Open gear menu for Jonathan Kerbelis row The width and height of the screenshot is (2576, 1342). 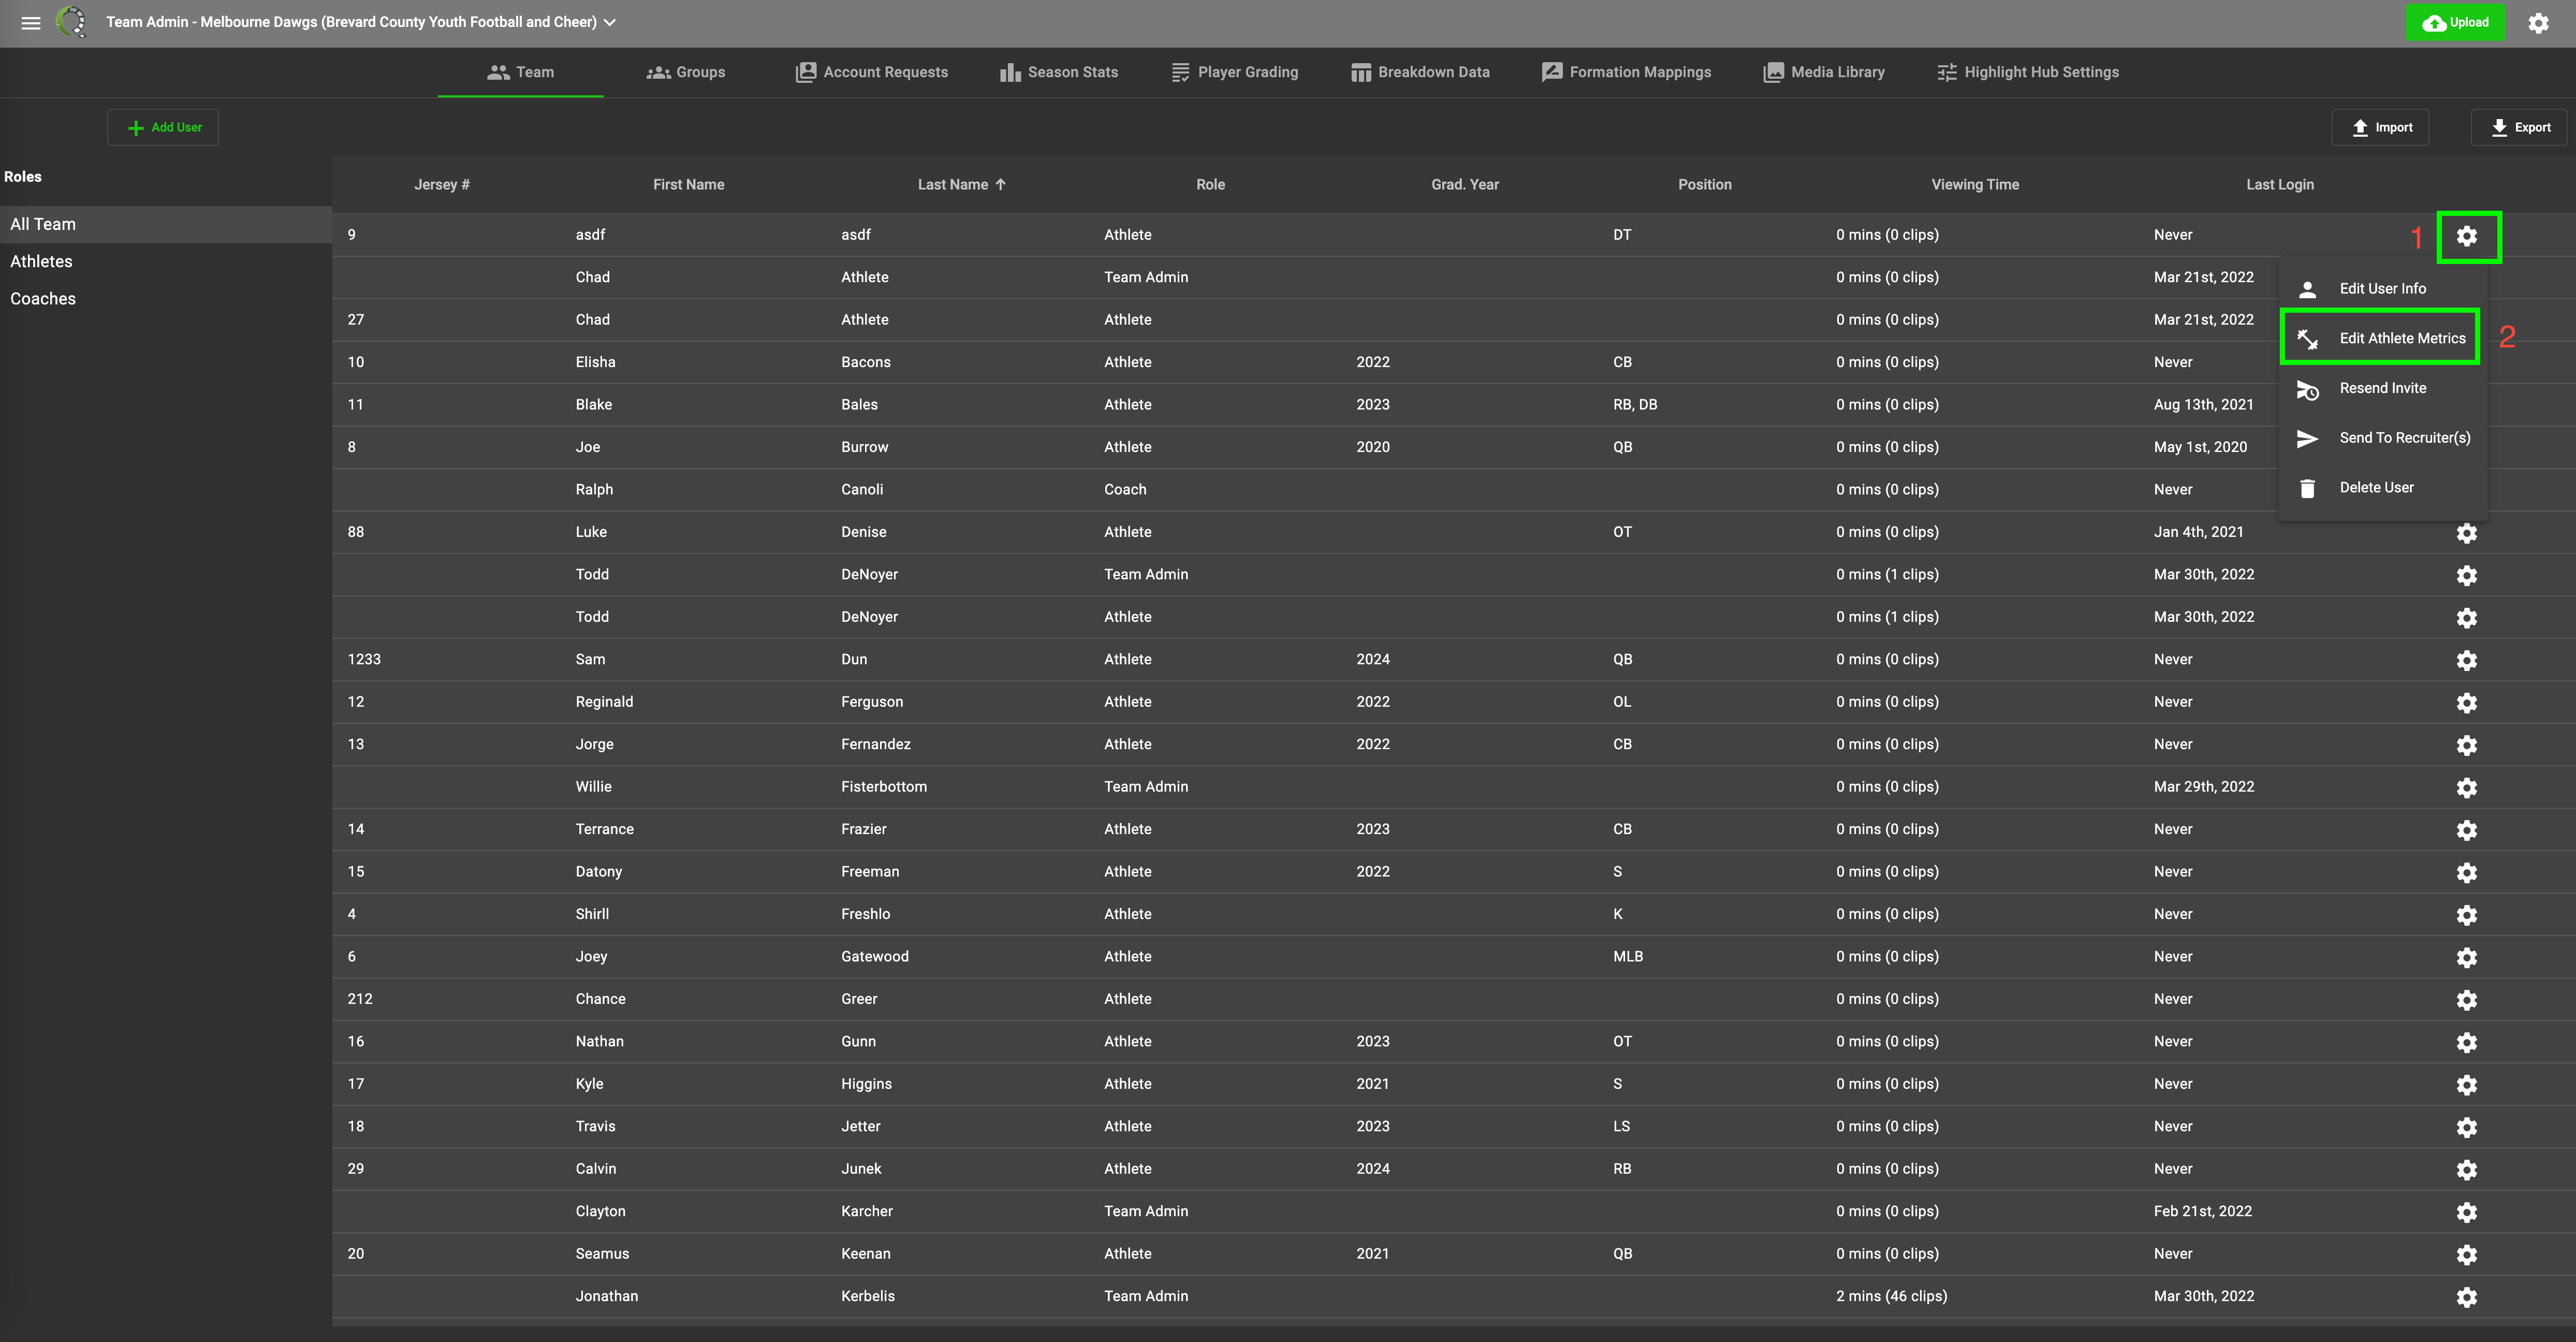[2466, 1297]
